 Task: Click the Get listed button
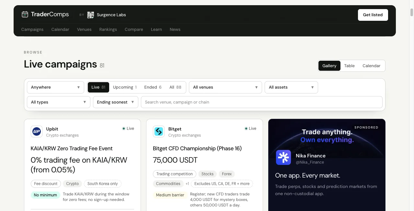tap(373, 15)
